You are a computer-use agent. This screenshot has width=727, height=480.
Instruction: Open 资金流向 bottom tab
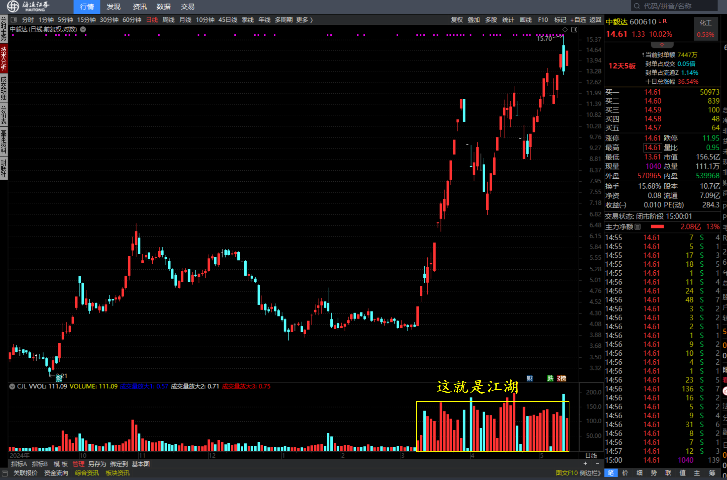[x=56, y=473]
